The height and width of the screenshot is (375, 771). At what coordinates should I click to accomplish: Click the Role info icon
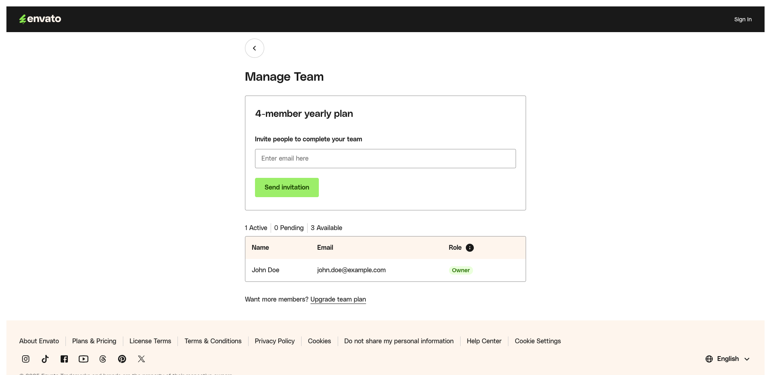click(x=469, y=248)
